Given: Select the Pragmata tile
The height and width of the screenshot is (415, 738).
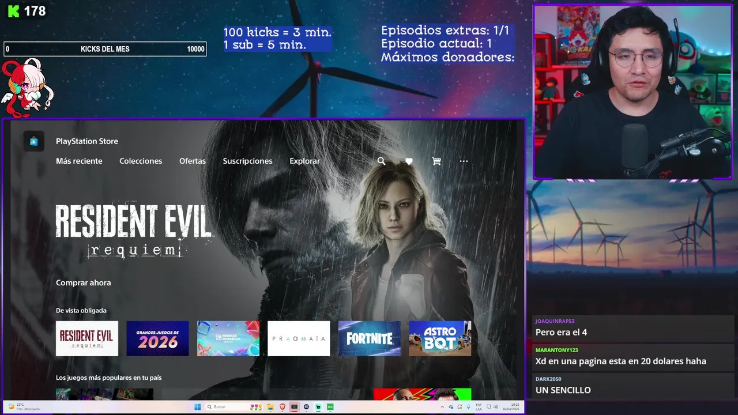Looking at the screenshot, I should pyautogui.click(x=299, y=338).
